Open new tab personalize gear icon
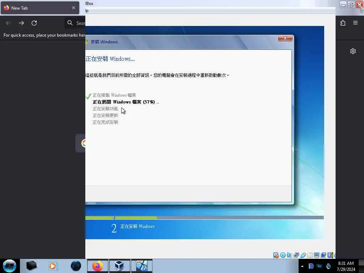364x273 pixels. click(353, 51)
